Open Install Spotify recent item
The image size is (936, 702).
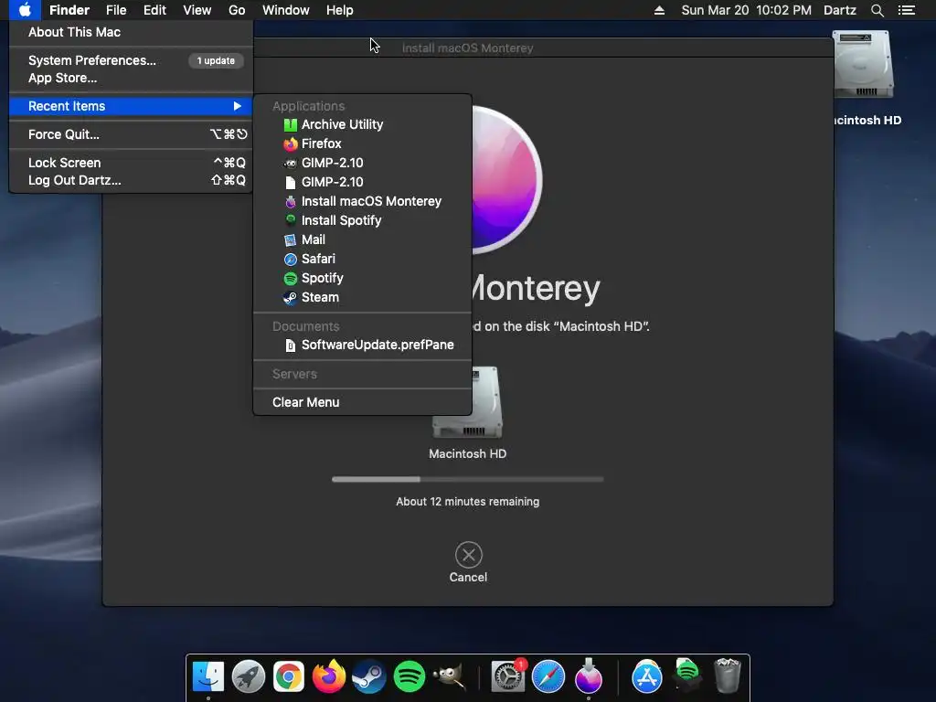point(362,220)
